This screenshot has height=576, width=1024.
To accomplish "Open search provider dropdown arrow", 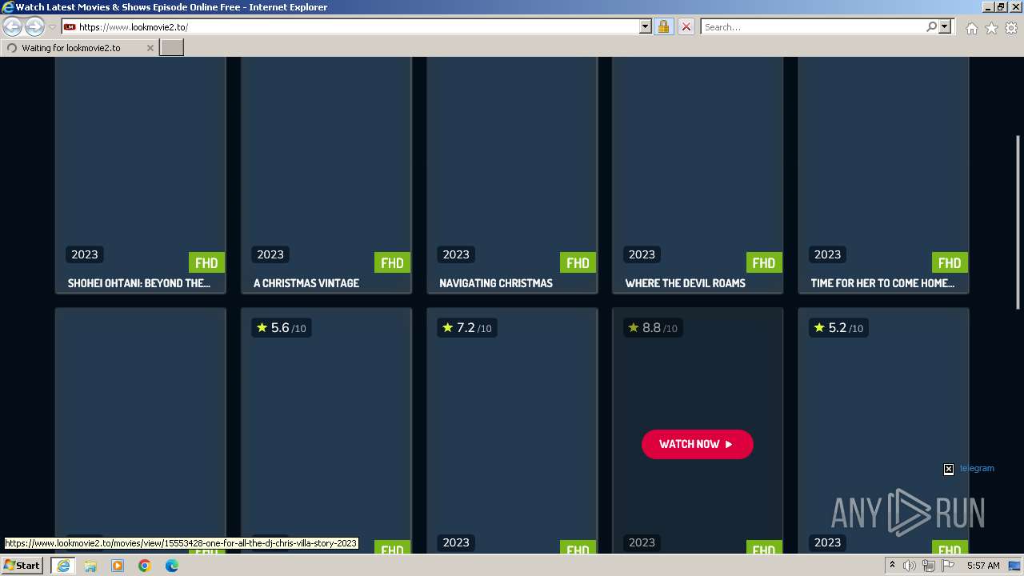I will (x=945, y=26).
